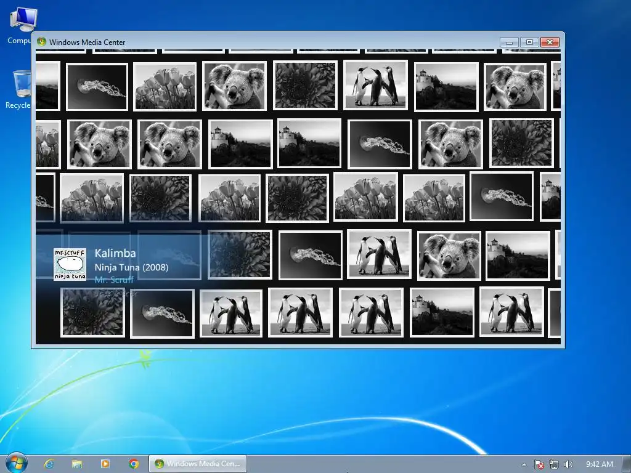Open the volume speaker tray icon
Screen dimensions: 631x473
(568, 464)
